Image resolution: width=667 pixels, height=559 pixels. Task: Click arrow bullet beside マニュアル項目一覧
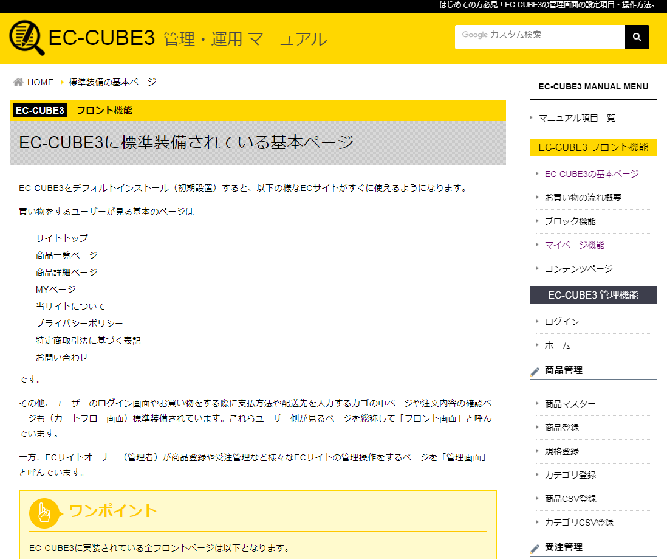[531, 117]
